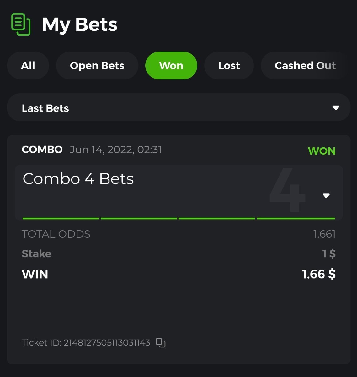357x377 pixels.
Task: Switch to the Open Bets tab
Action: 97,66
